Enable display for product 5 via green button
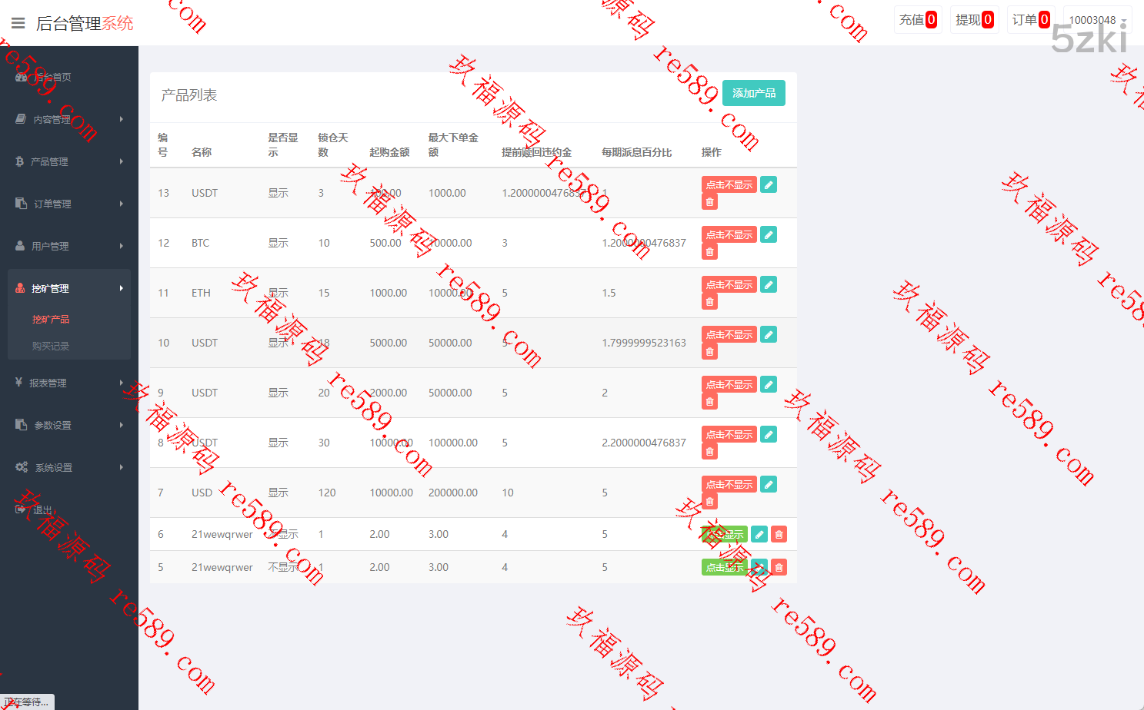The height and width of the screenshot is (710, 1144). tap(724, 567)
